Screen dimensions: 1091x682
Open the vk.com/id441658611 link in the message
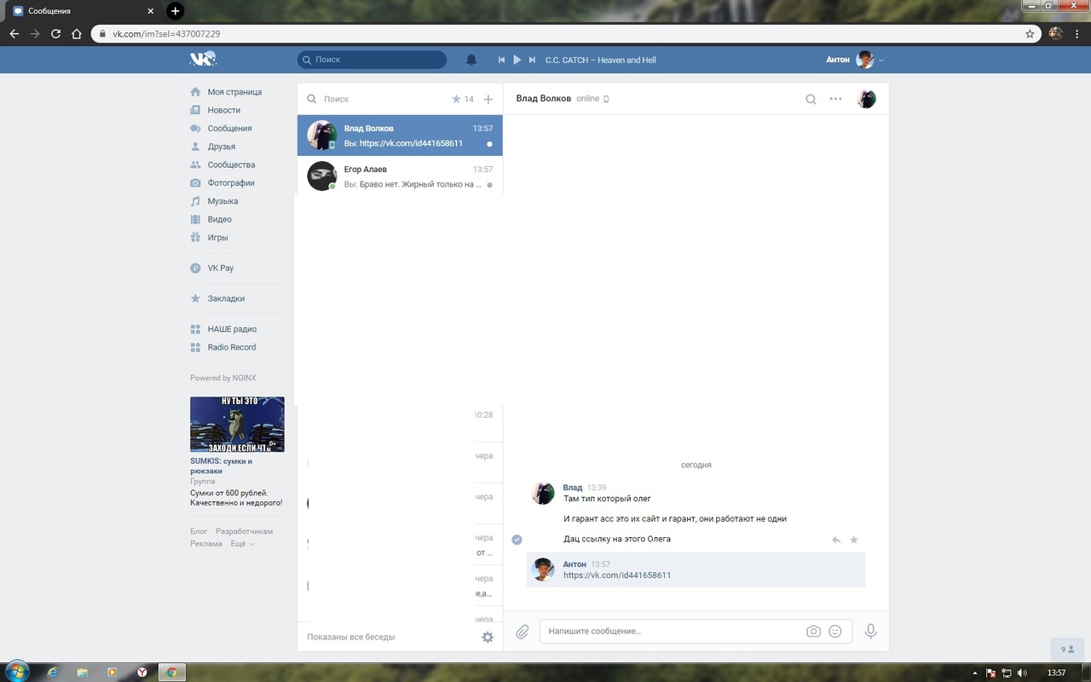pos(617,575)
